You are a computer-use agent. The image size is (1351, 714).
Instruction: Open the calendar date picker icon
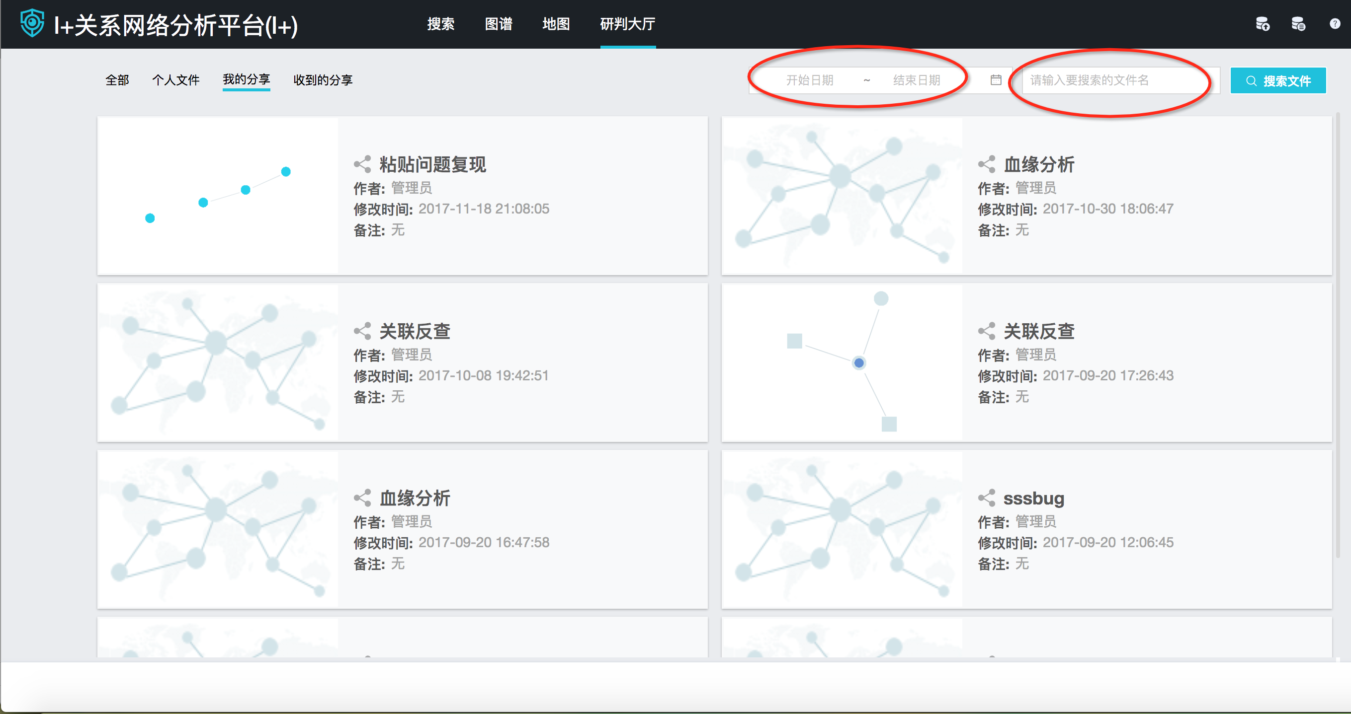click(996, 80)
